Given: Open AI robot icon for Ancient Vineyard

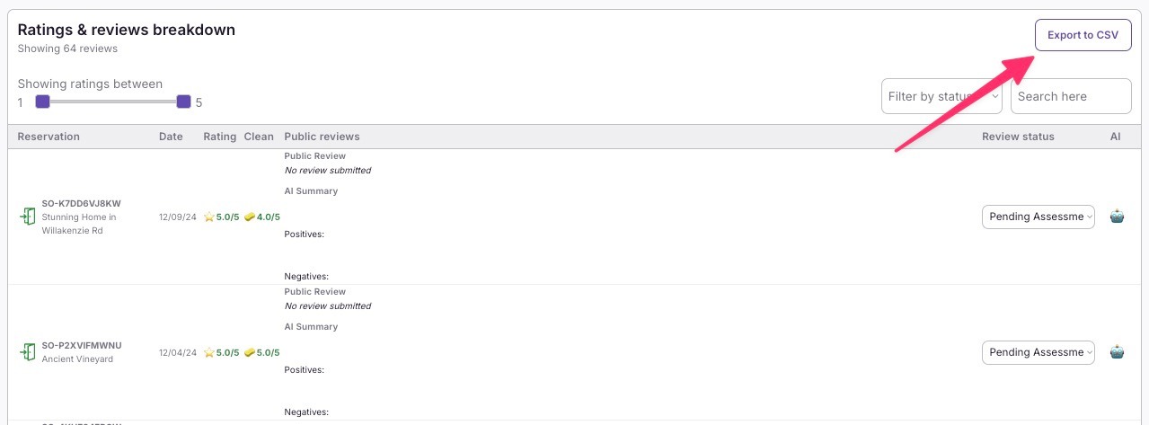Looking at the screenshot, I should tap(1117, 352).
